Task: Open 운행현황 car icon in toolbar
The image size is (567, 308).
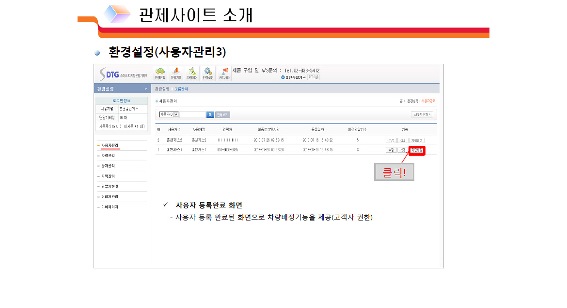Action: [160, 73]
